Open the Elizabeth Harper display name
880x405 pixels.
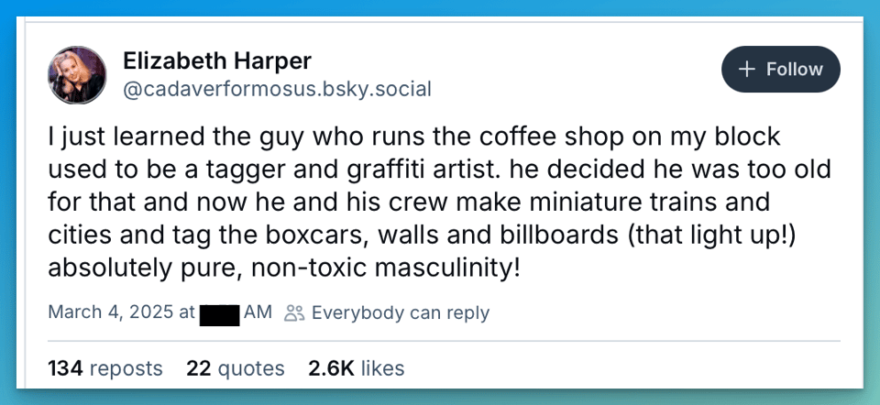pos(217,61)
